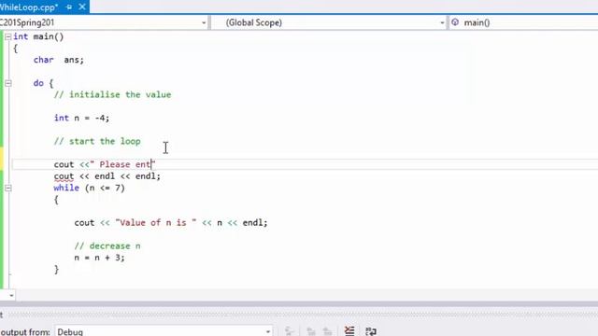Viewport: 598px width, 336px height.
Task: Click Find Message in Code icon
Action: [x=290, y=331]
